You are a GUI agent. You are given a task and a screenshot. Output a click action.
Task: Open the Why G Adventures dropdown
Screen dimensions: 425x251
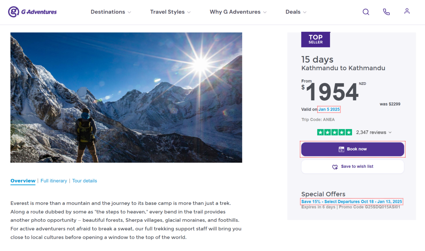pos(238,12)
